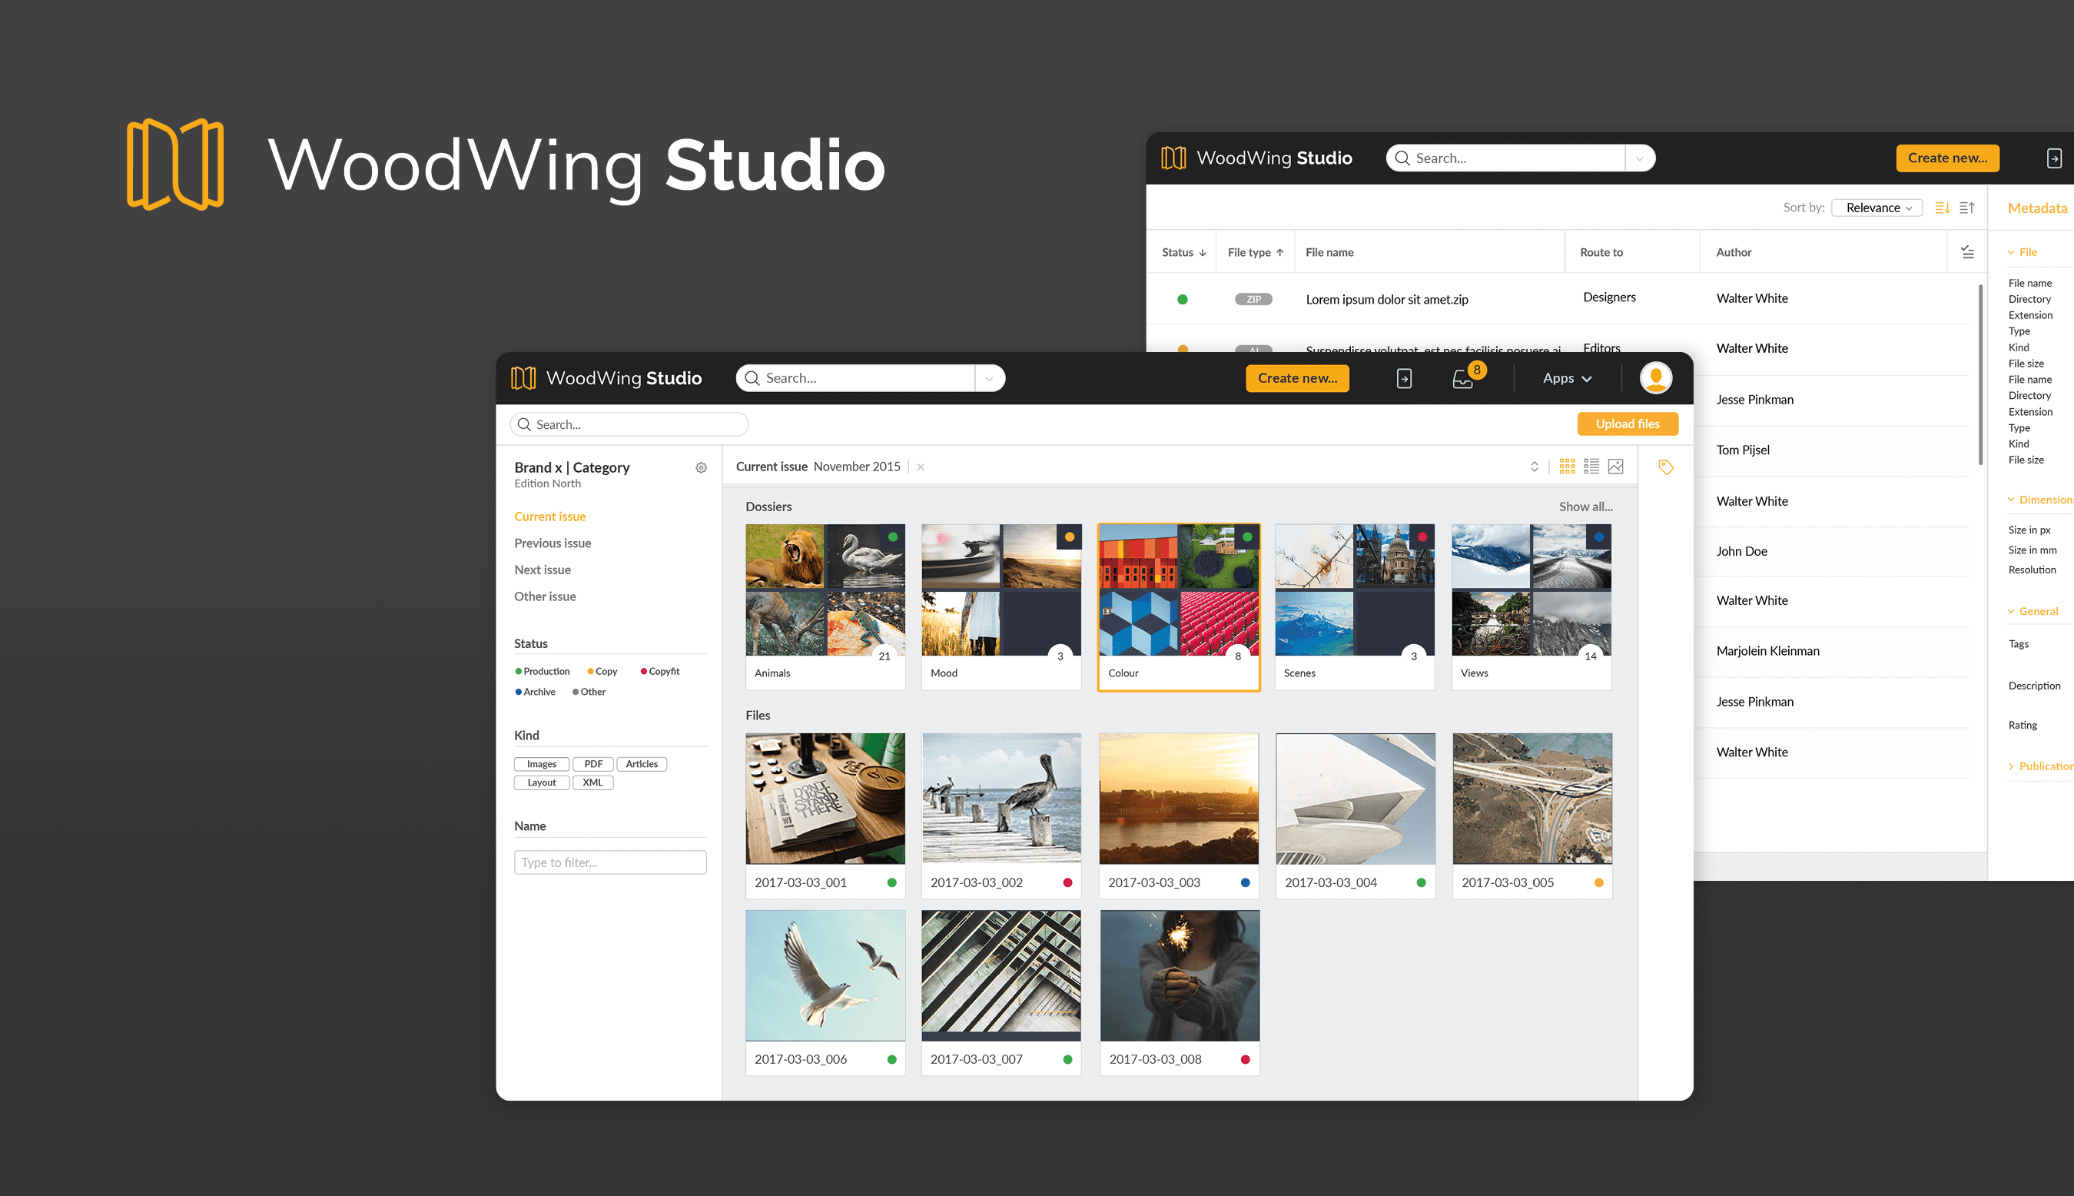Collapse the File metadata section
The image size is (2074, 1196).
coord(2022,252)
